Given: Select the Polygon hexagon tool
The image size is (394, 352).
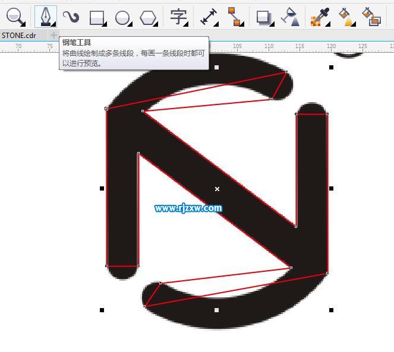Looking at the screenshot, I should tap(148, 18).
